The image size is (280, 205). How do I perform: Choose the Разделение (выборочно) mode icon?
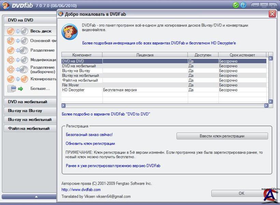17,69
